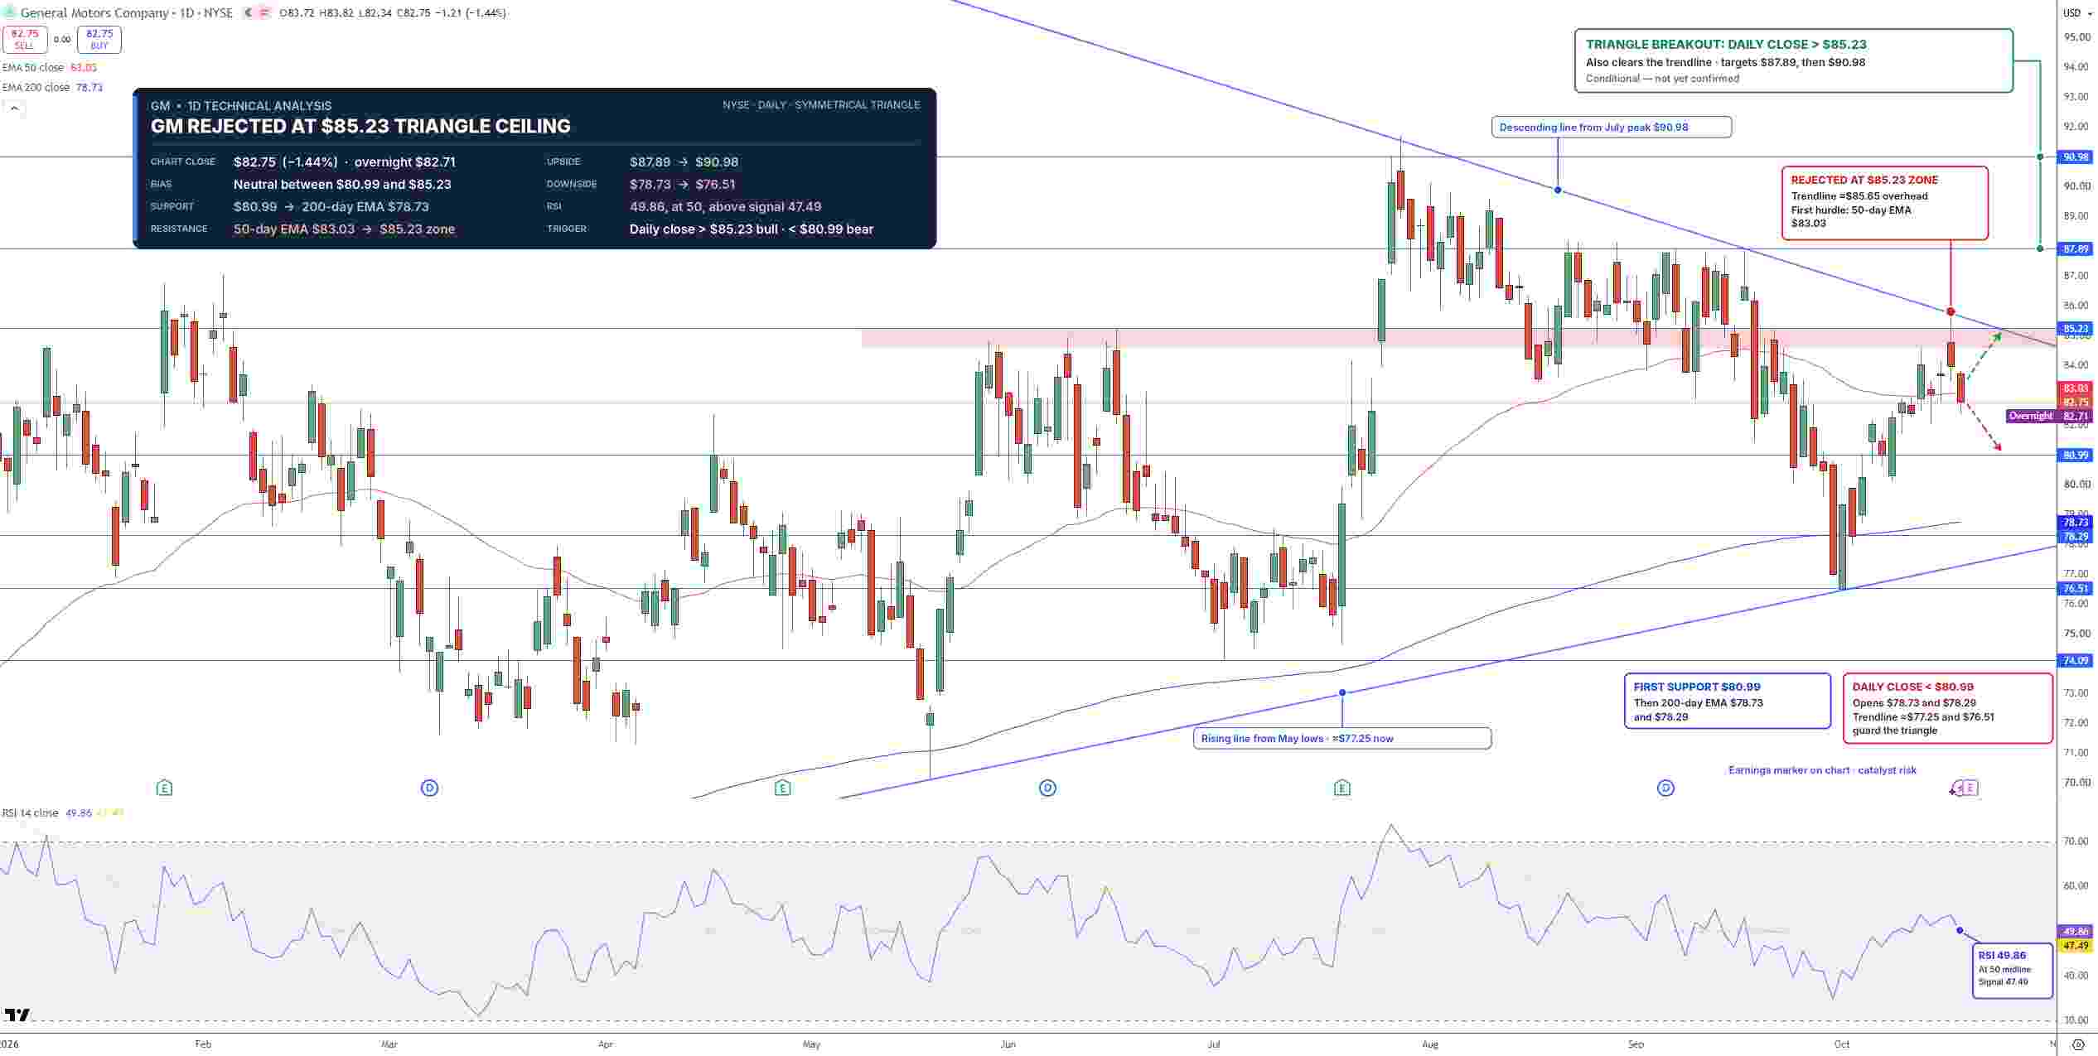Viewport: 2098px width, 1056px height.
Task: Select the EMA 50 close indicator legend
Action: (x=49, y=67)
